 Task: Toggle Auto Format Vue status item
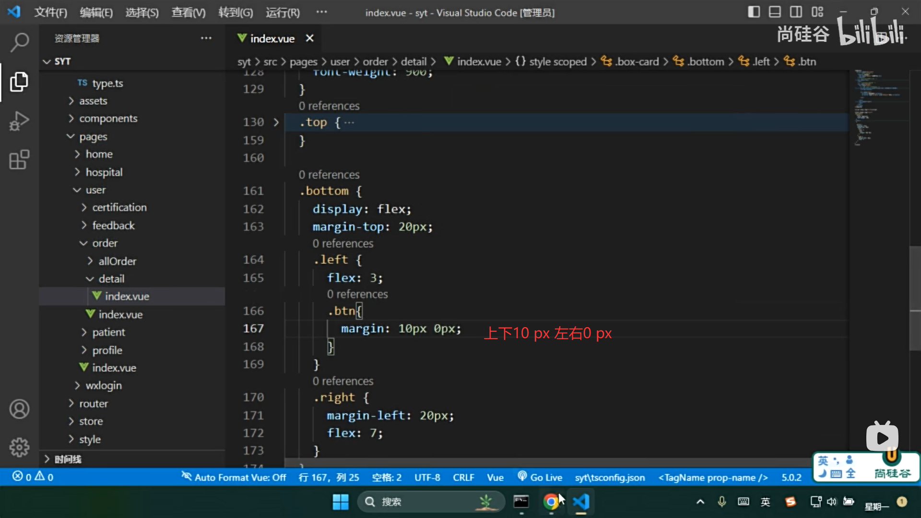click(x=234, y=477)
